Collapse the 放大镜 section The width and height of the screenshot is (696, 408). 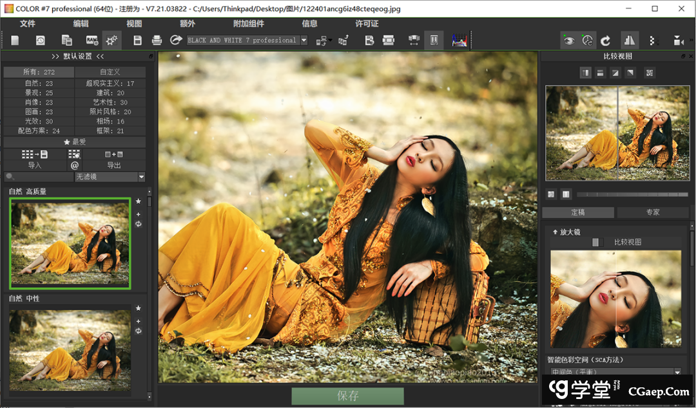click(555, 232)
